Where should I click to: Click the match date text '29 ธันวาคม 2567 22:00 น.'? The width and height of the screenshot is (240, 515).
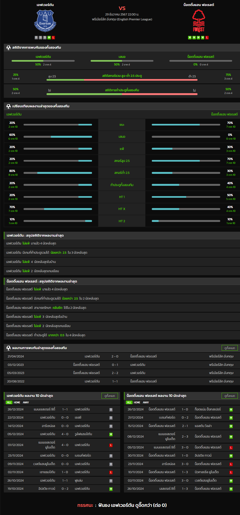tap(122, 14)
